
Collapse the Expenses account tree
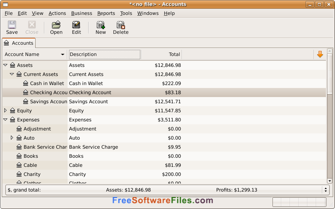click(5, 120)
